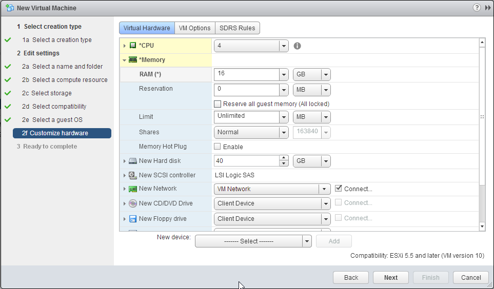The image size is (494, 289).
Task: Expand the New Hard disk row
Action: (125, 161)
